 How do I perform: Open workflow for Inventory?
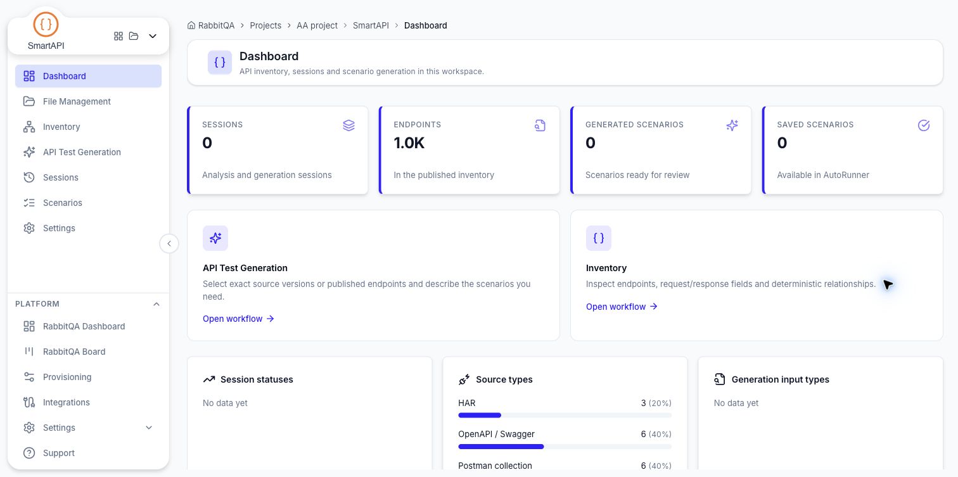coord(622,307)
